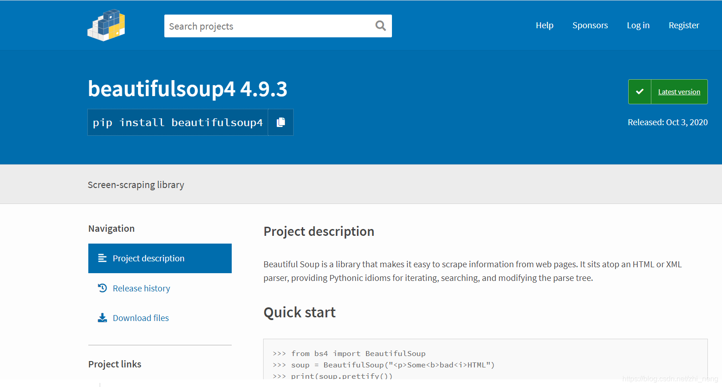Viewport: 722px width, 387px height.
Task: Click the Quick start heading
Action: tap(300, 312)
